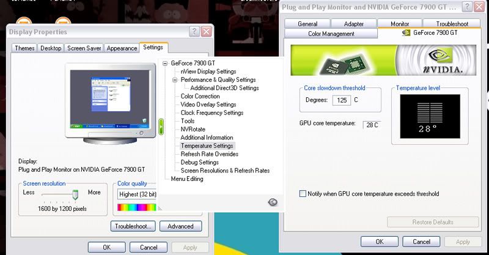Open help in NVIDIA properties title bar
This screenshot has width=489, height=255.
point(467,7)
